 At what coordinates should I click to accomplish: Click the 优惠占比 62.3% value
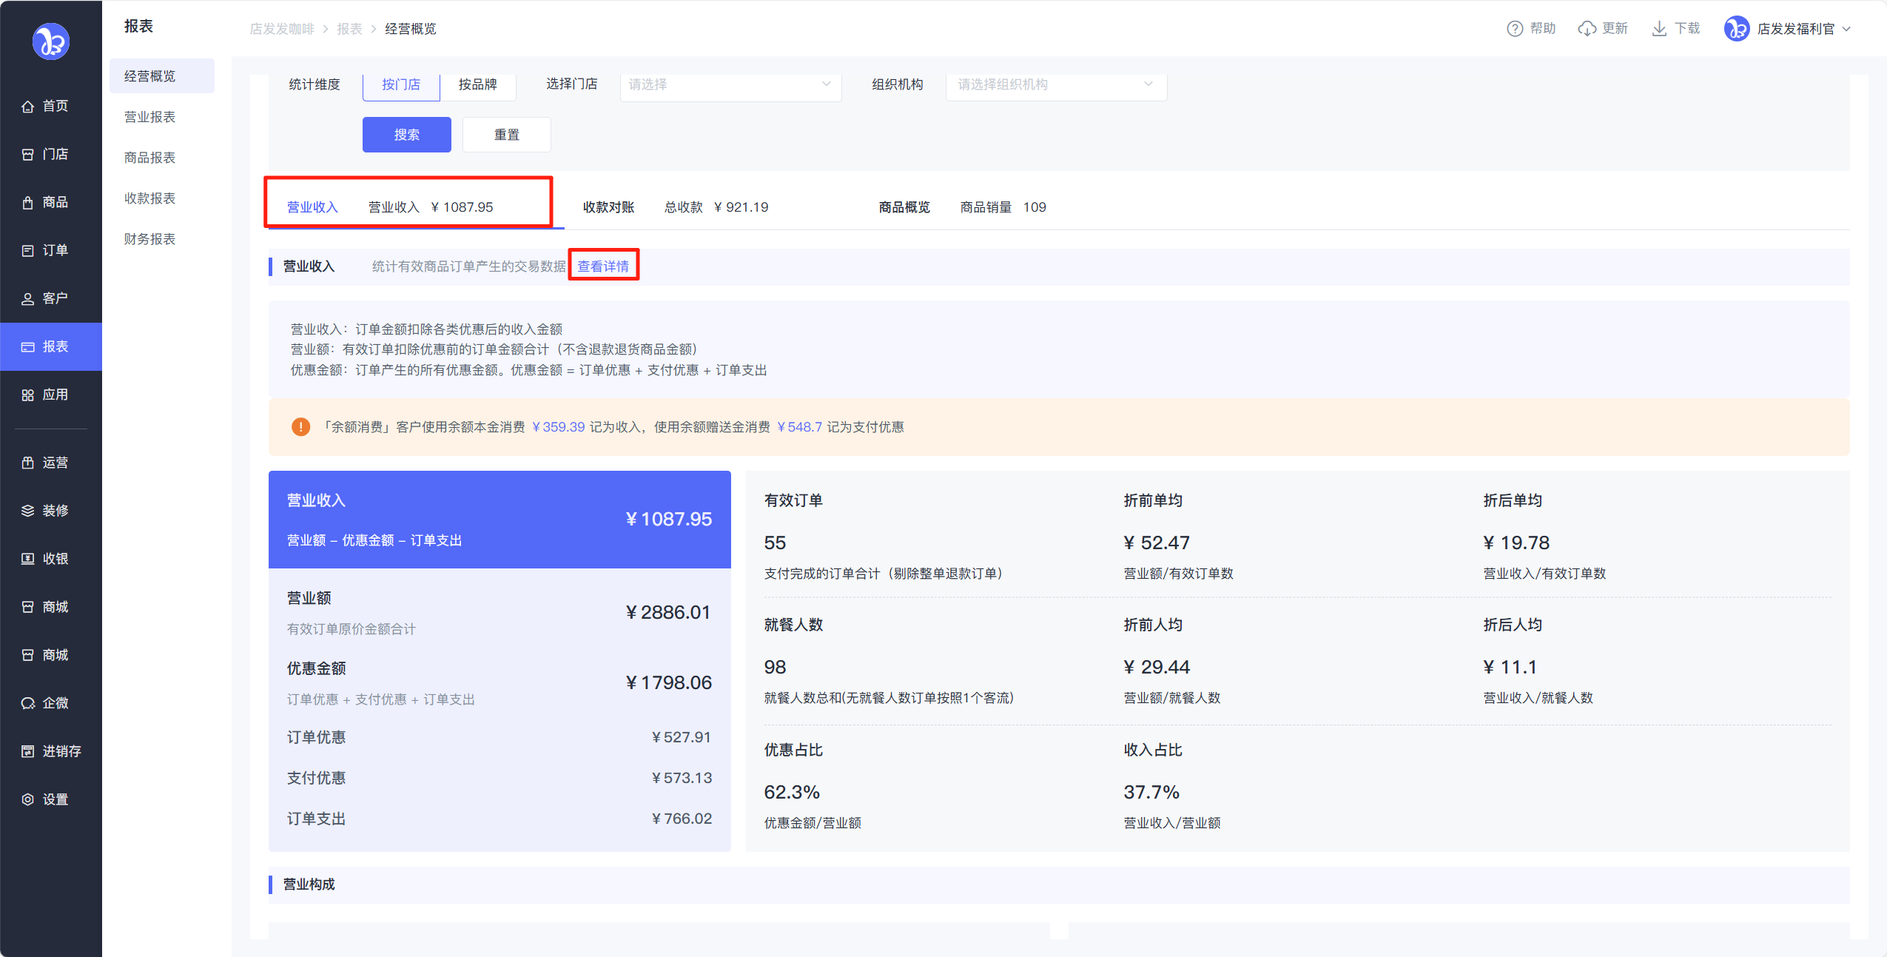[792, 793]
